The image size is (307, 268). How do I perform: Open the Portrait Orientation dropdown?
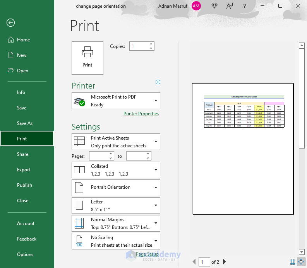[x=116, y=188]
